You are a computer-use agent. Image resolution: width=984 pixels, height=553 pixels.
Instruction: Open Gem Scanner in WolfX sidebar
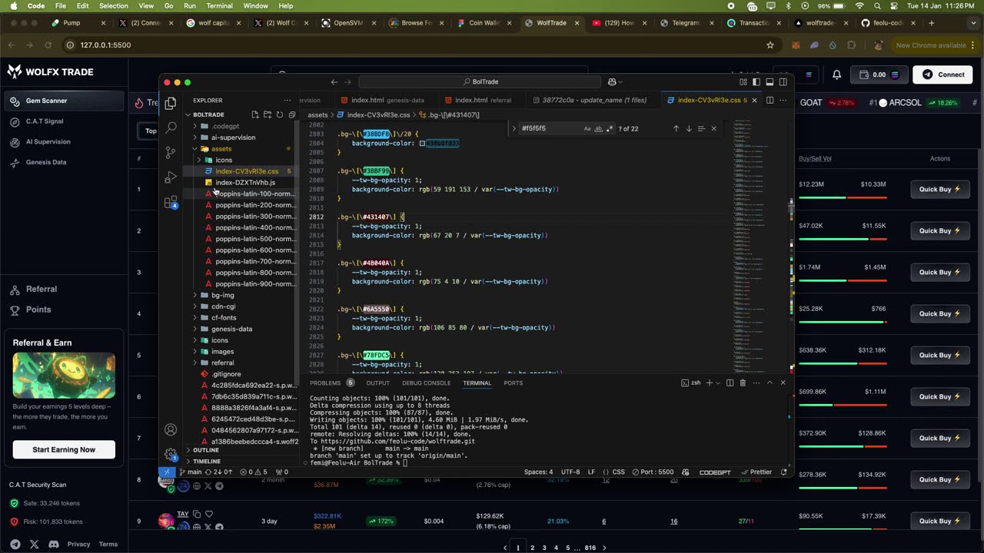[64, 101]
